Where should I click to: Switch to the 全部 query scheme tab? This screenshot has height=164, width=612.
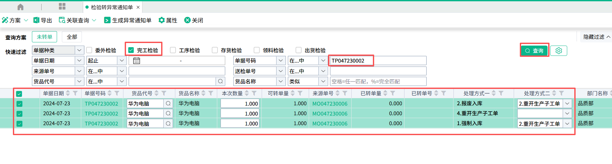tap(72, 37)
